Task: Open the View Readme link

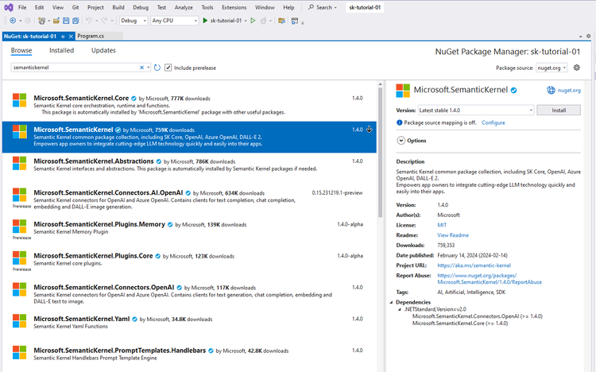Action: pos(453,235)
